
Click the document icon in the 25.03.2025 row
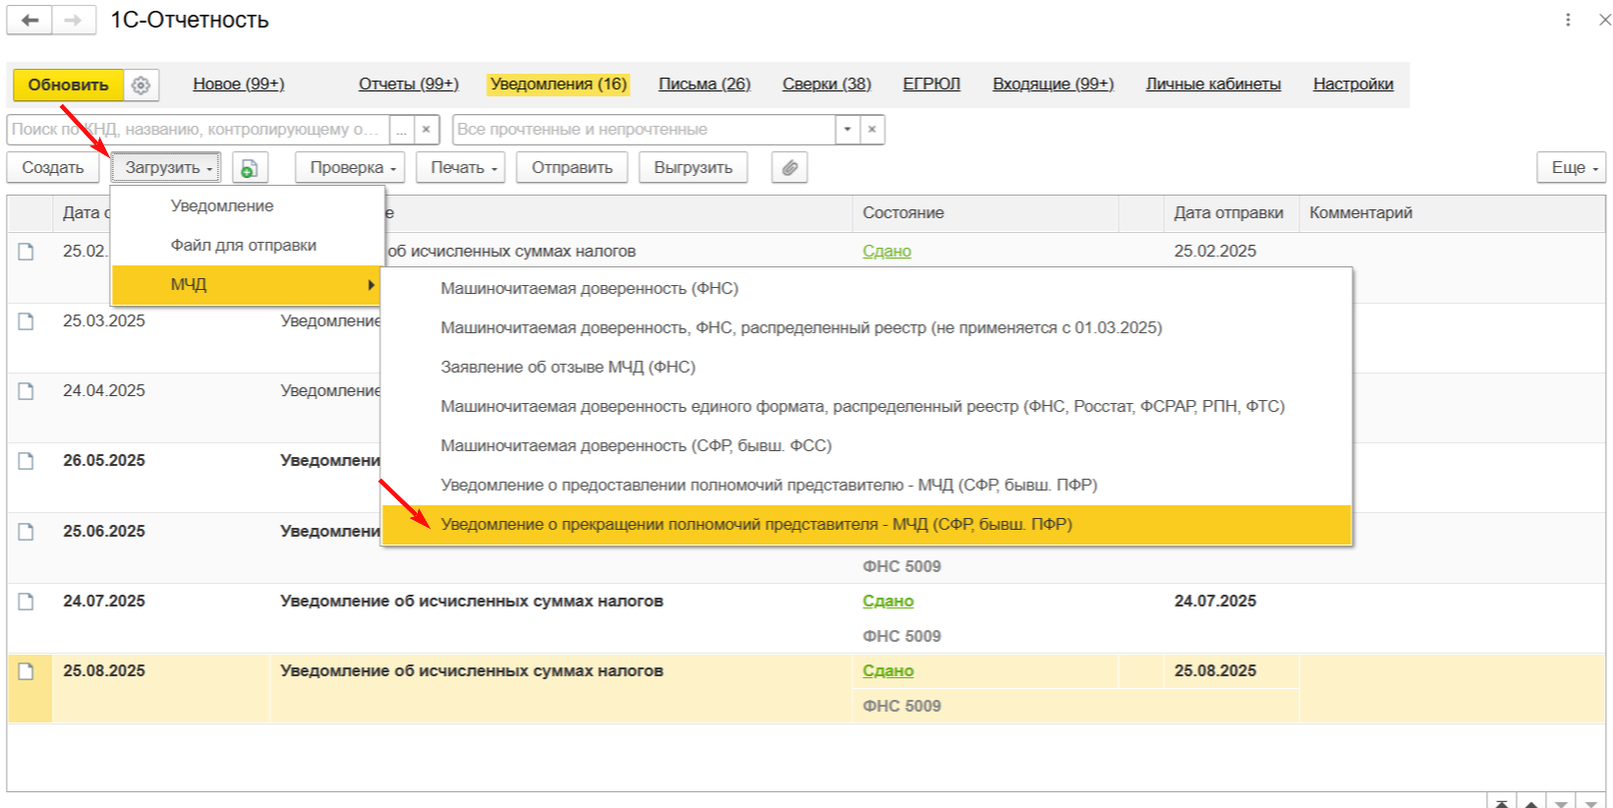[27, 321]
